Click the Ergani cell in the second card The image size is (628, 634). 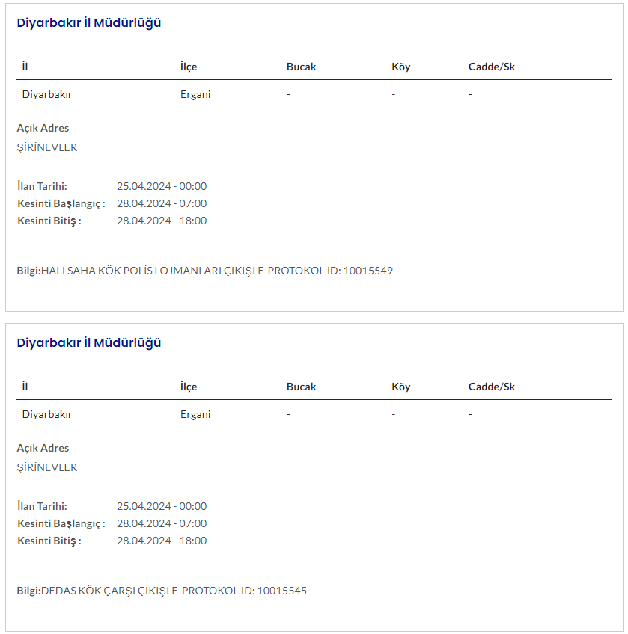tap(195, 414)
